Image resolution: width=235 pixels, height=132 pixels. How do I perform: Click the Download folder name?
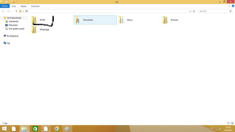click(88, 20)
